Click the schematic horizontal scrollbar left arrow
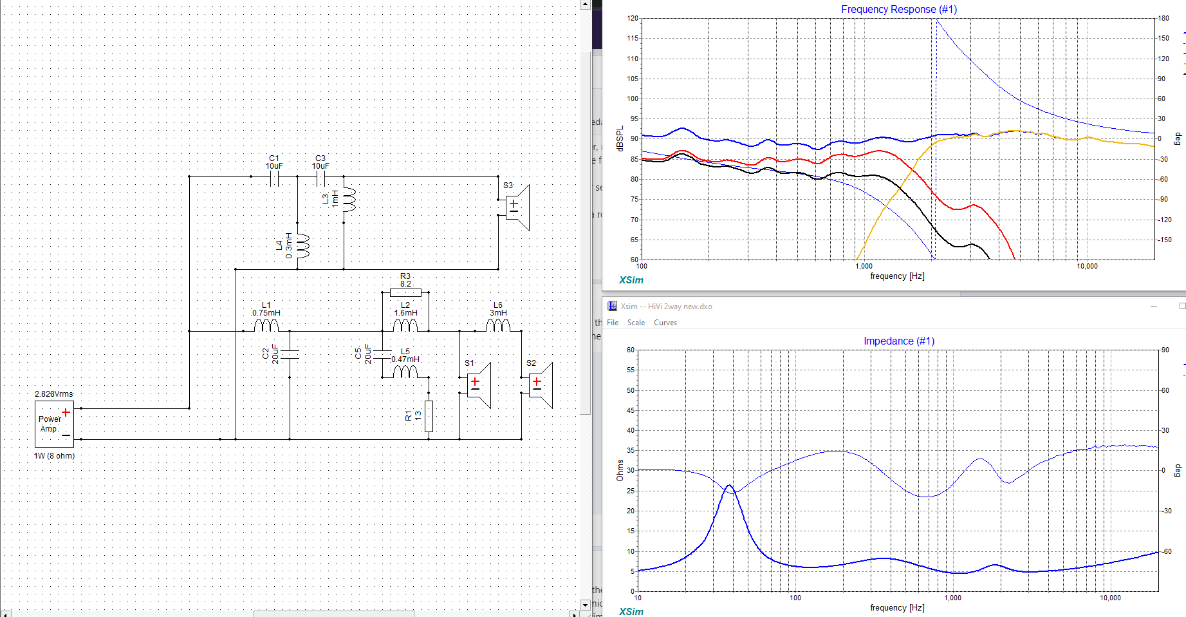Screen dimensions: 1186x617 [5, 614]
